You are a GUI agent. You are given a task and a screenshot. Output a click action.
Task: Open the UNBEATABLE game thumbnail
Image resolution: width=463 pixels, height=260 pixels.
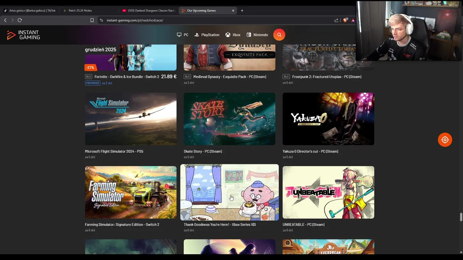click(x=328, y=192)
